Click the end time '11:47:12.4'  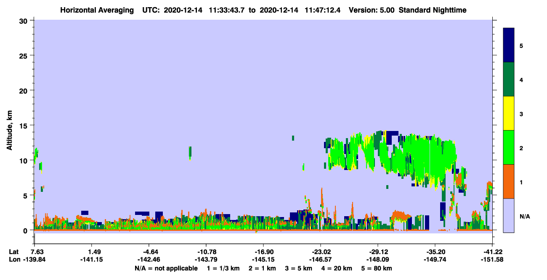[x=323, y=10]
